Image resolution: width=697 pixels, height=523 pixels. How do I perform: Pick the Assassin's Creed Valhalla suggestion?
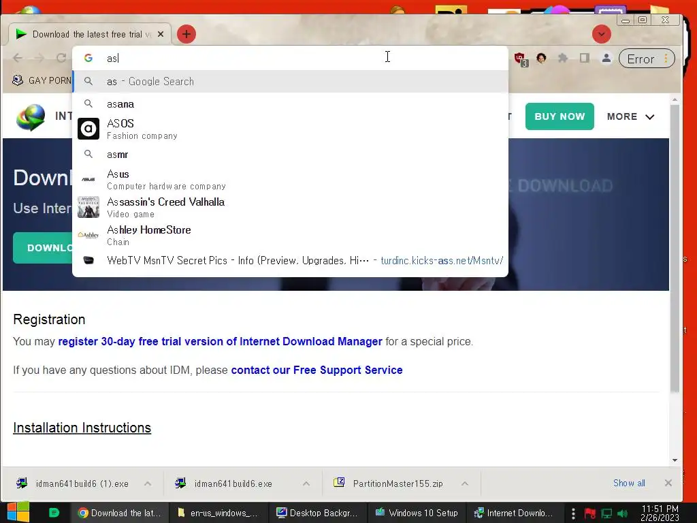(x=290, y=207)
